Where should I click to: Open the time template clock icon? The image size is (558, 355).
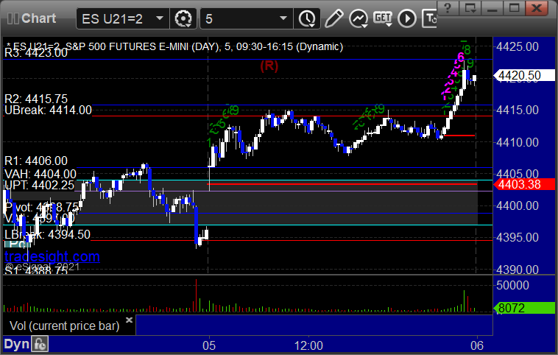(x=307, y=18)
